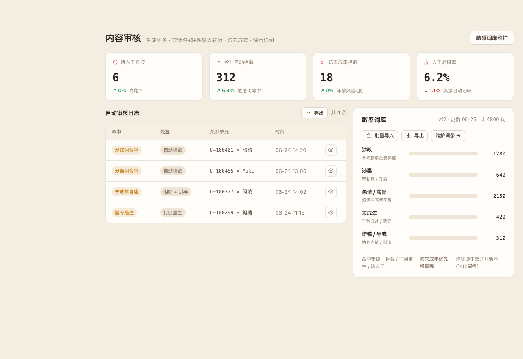Image resolution: width=523 pixels, height=359 pixels.
Task: Click the shield icon on 待人工复核 card
Action: click(115, 62)
